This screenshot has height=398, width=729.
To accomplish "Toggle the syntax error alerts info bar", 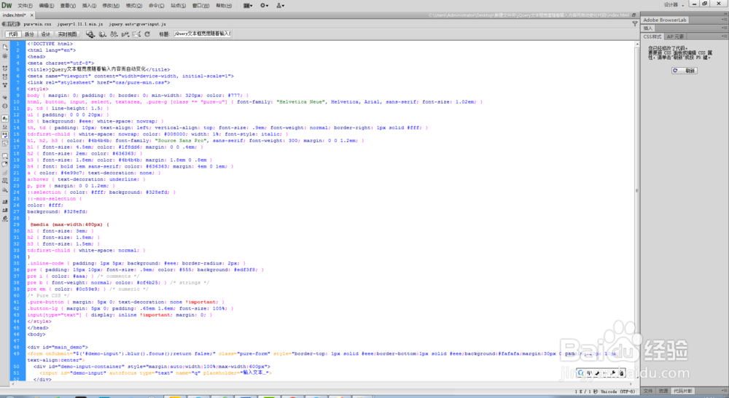I will tap(5, 143).
